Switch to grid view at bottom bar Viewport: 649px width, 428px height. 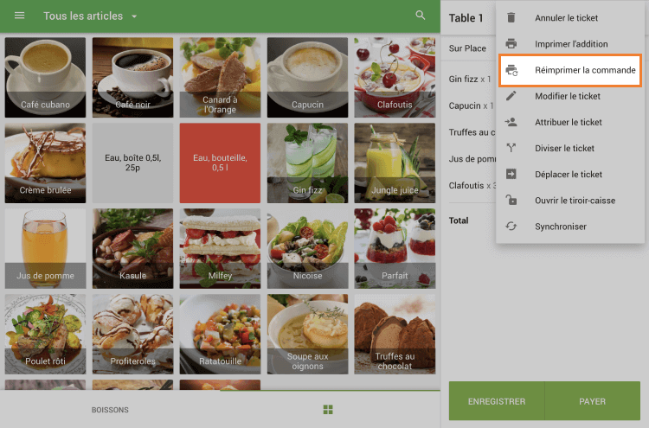(x=328, y=409)
